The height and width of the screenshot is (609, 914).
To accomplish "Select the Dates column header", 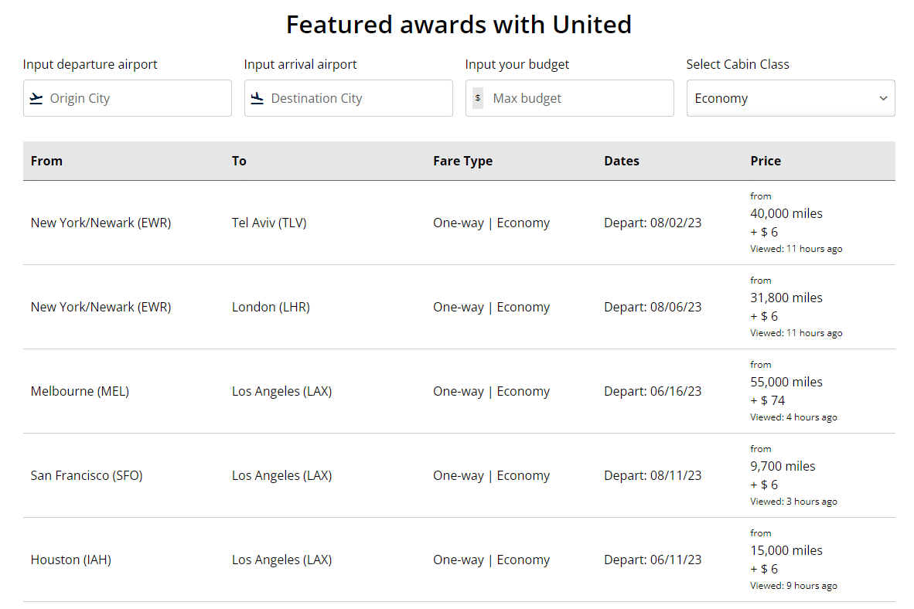I will (621, 161).
